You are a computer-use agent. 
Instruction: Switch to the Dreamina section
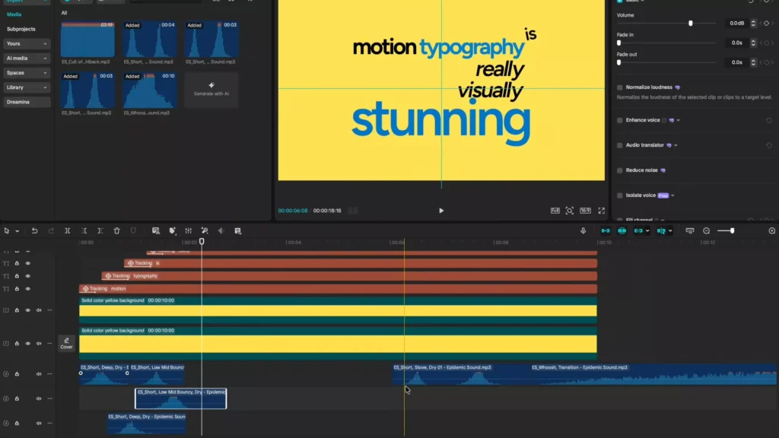[27, 101]
